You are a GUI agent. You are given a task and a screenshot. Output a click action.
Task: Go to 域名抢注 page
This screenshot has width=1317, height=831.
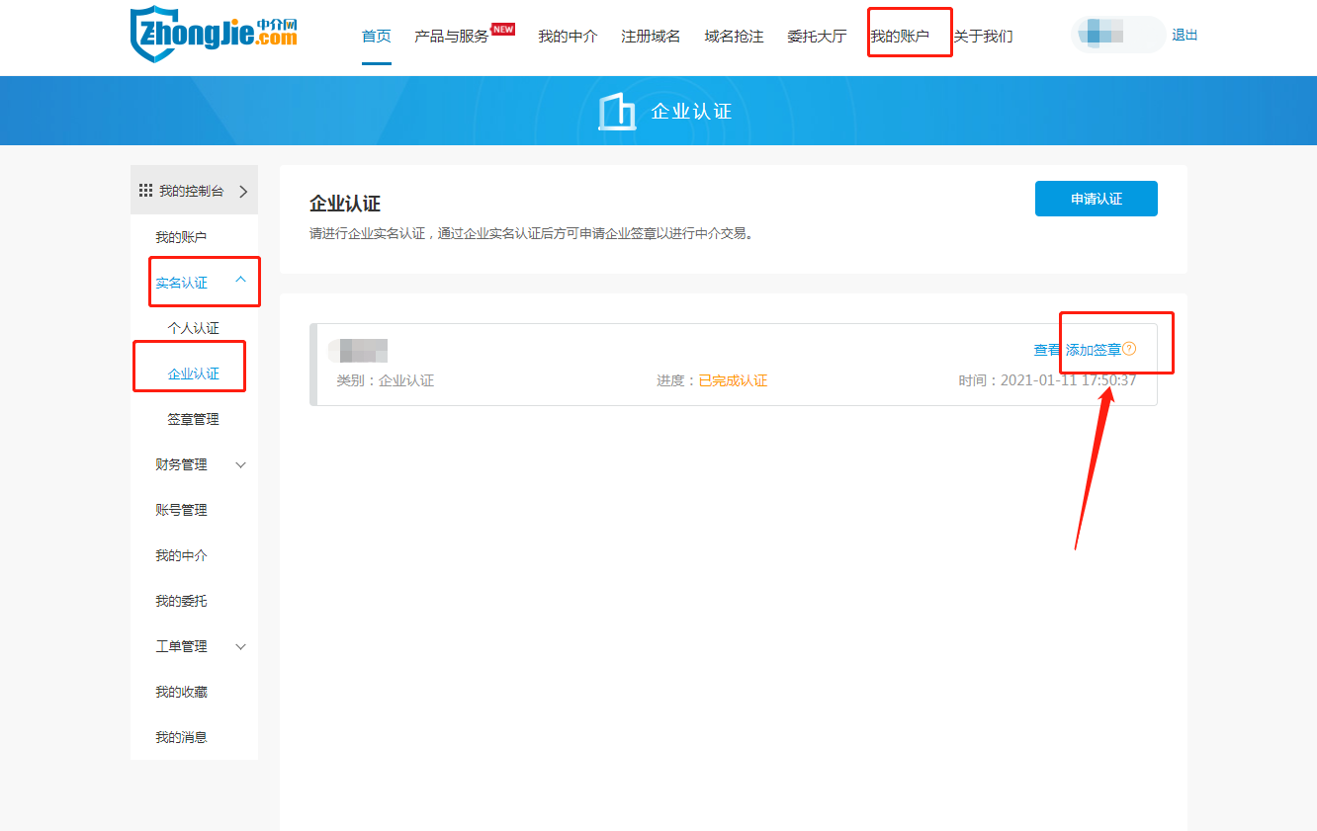[x=734, y=37]
